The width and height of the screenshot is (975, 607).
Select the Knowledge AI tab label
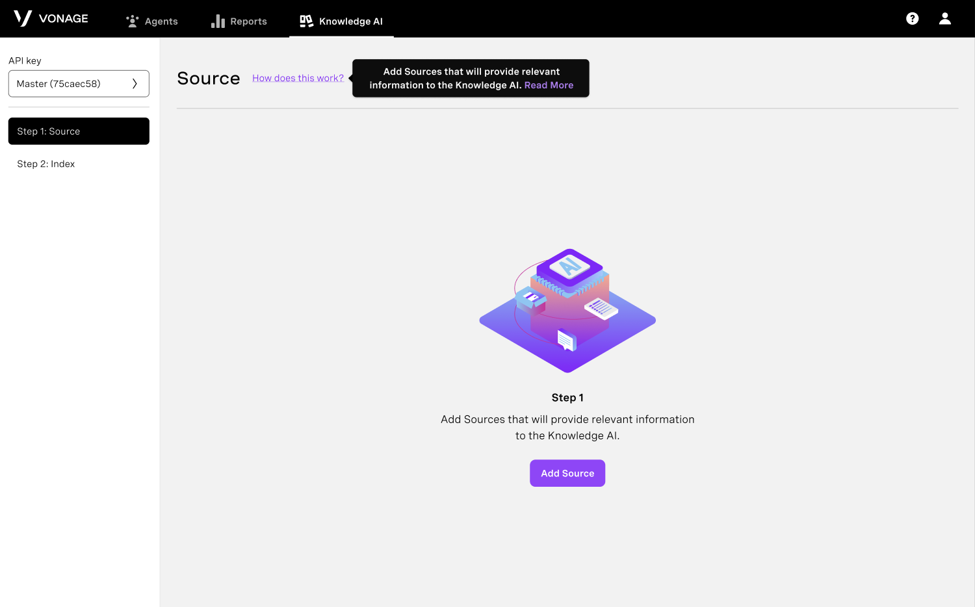tap(350, 21)
